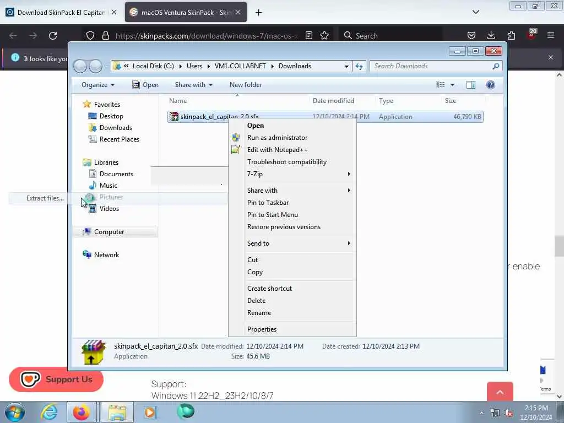
Task: Click the New folder button
Action: click(x=246, y=85)
